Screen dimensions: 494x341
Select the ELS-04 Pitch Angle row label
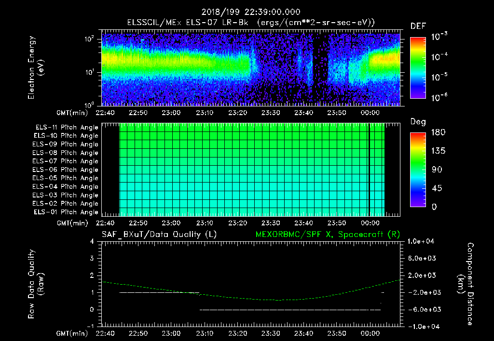(66, 187)
